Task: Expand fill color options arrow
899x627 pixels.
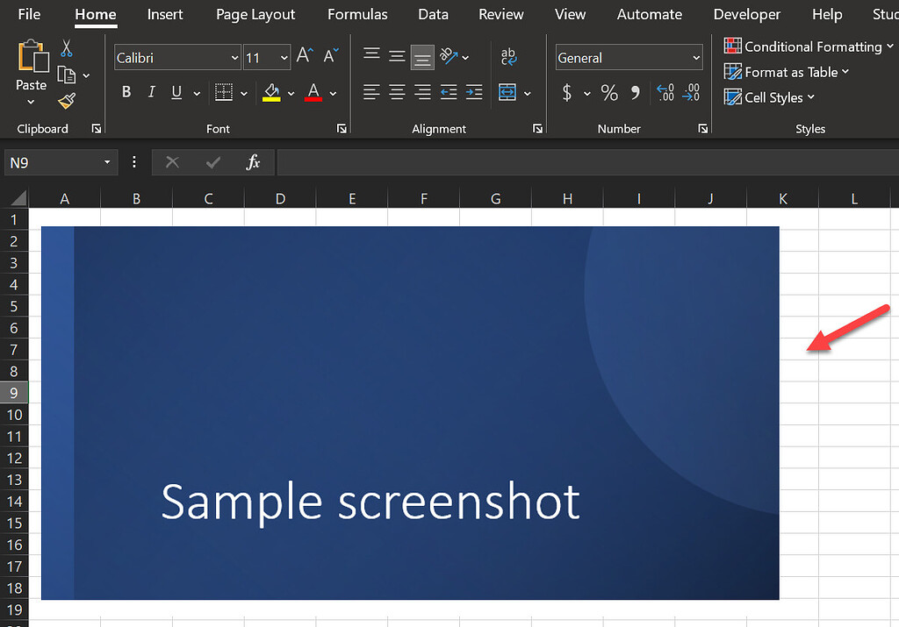Action: coord(291,93)
